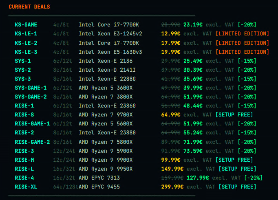Click the AMD EPYC 7313 processor text
278x200 pixels.
point(98,177)
